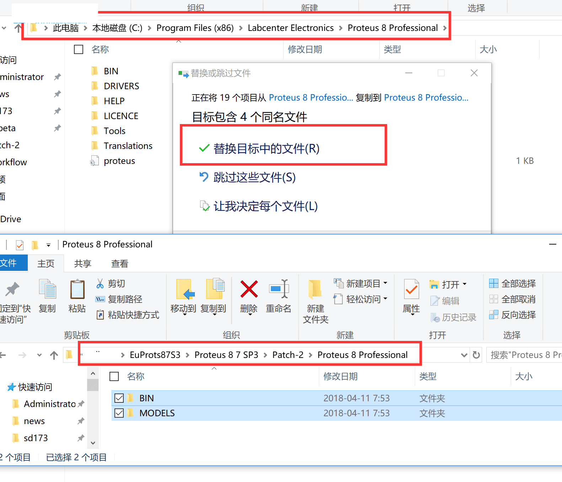Click Edit (编辑) in the ribbon
The image size is (562, 482).
tap(445, 301)
